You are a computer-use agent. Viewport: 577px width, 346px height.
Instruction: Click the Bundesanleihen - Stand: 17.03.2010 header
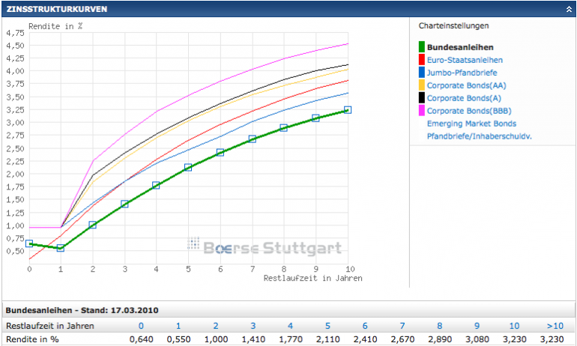(x=82, y=310)
